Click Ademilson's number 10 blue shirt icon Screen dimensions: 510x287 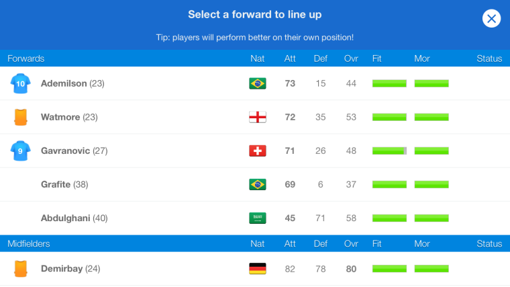21,83
